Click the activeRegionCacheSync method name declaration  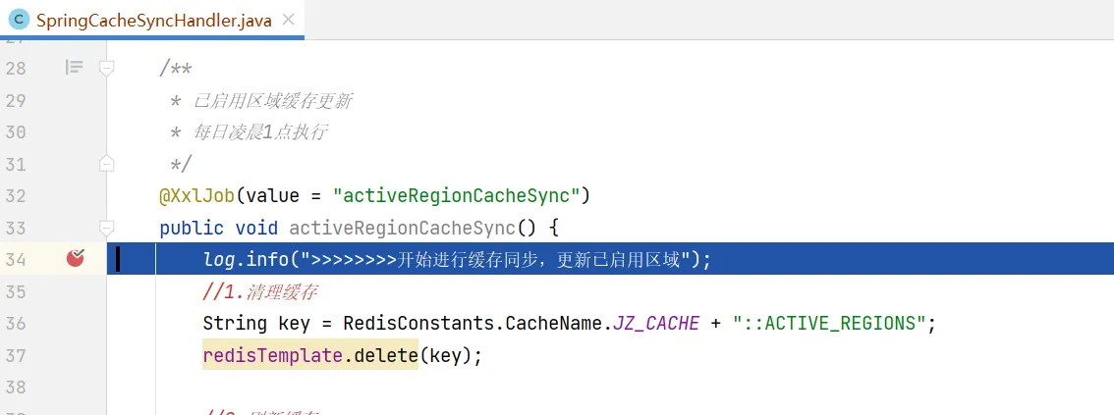pyautogui.click(x=402, y=228)
